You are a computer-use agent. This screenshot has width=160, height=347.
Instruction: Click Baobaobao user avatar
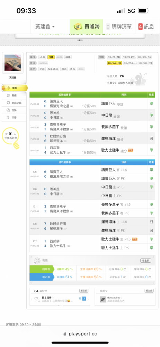pos(103,300)
